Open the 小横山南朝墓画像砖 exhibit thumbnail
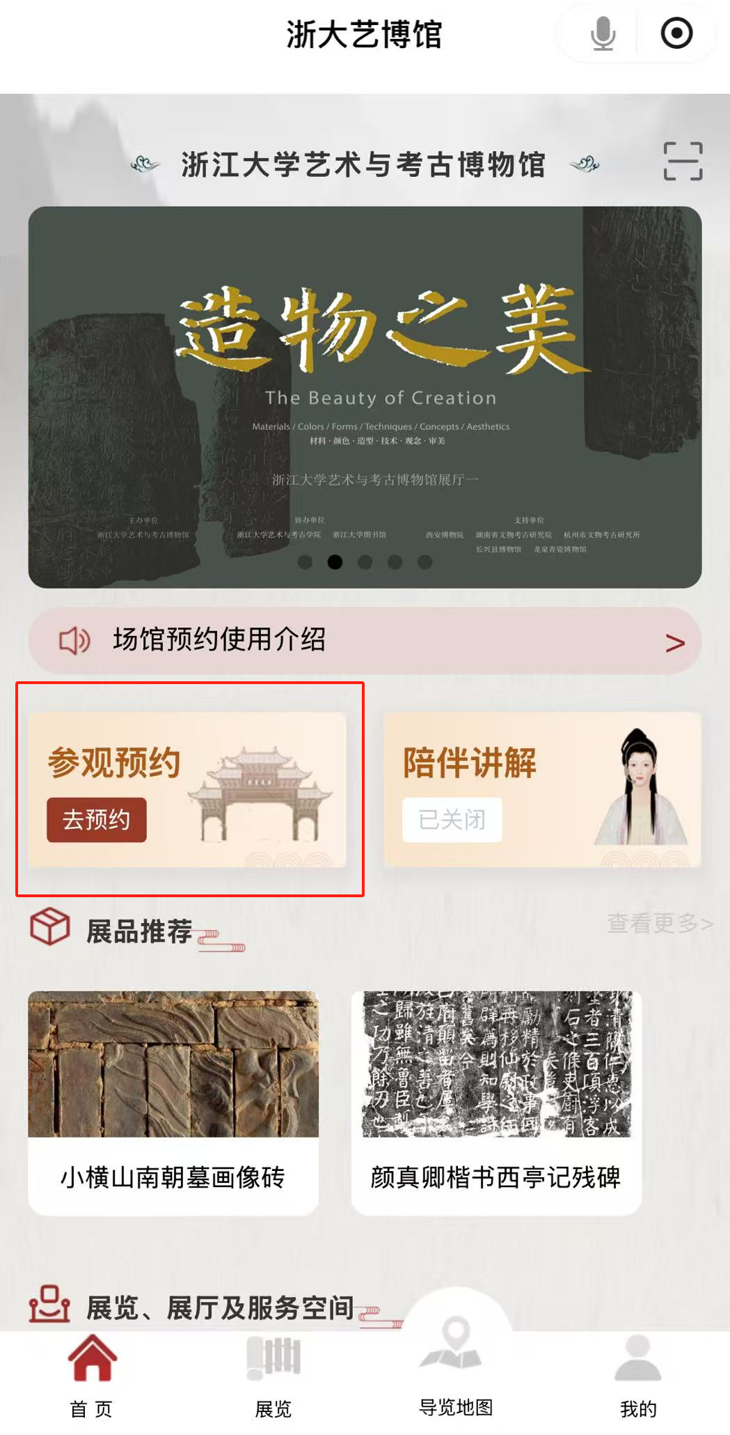Viewport: 730px width, 1435px height. click(173, 1064)
